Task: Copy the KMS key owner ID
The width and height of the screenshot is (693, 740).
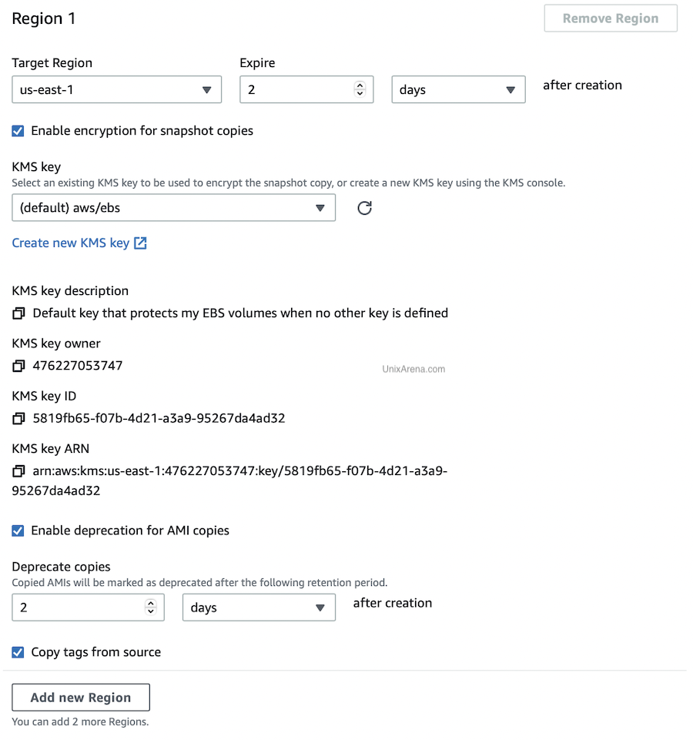Action: click(18, 366)
